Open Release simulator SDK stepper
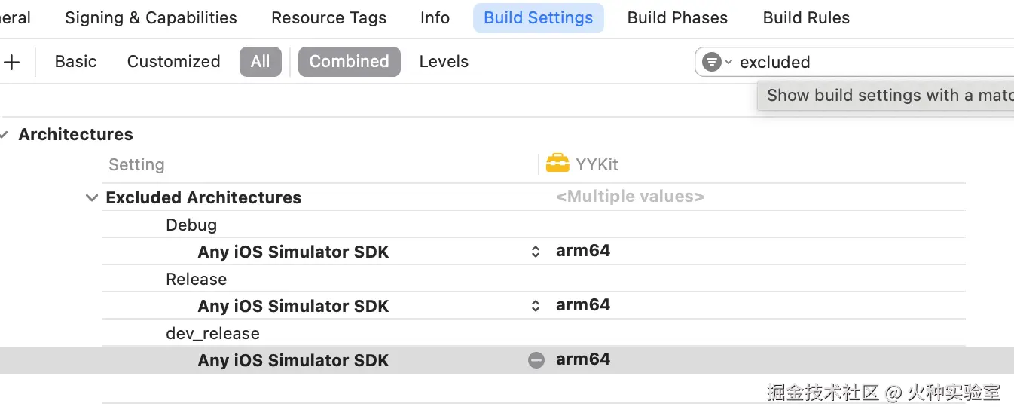This screenshot has height=416, width=1014. (536, 306)
